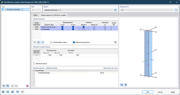Toggle Start row displacement in y/u checkbox
Screen dimensions: 180x95
click(73, 27)
